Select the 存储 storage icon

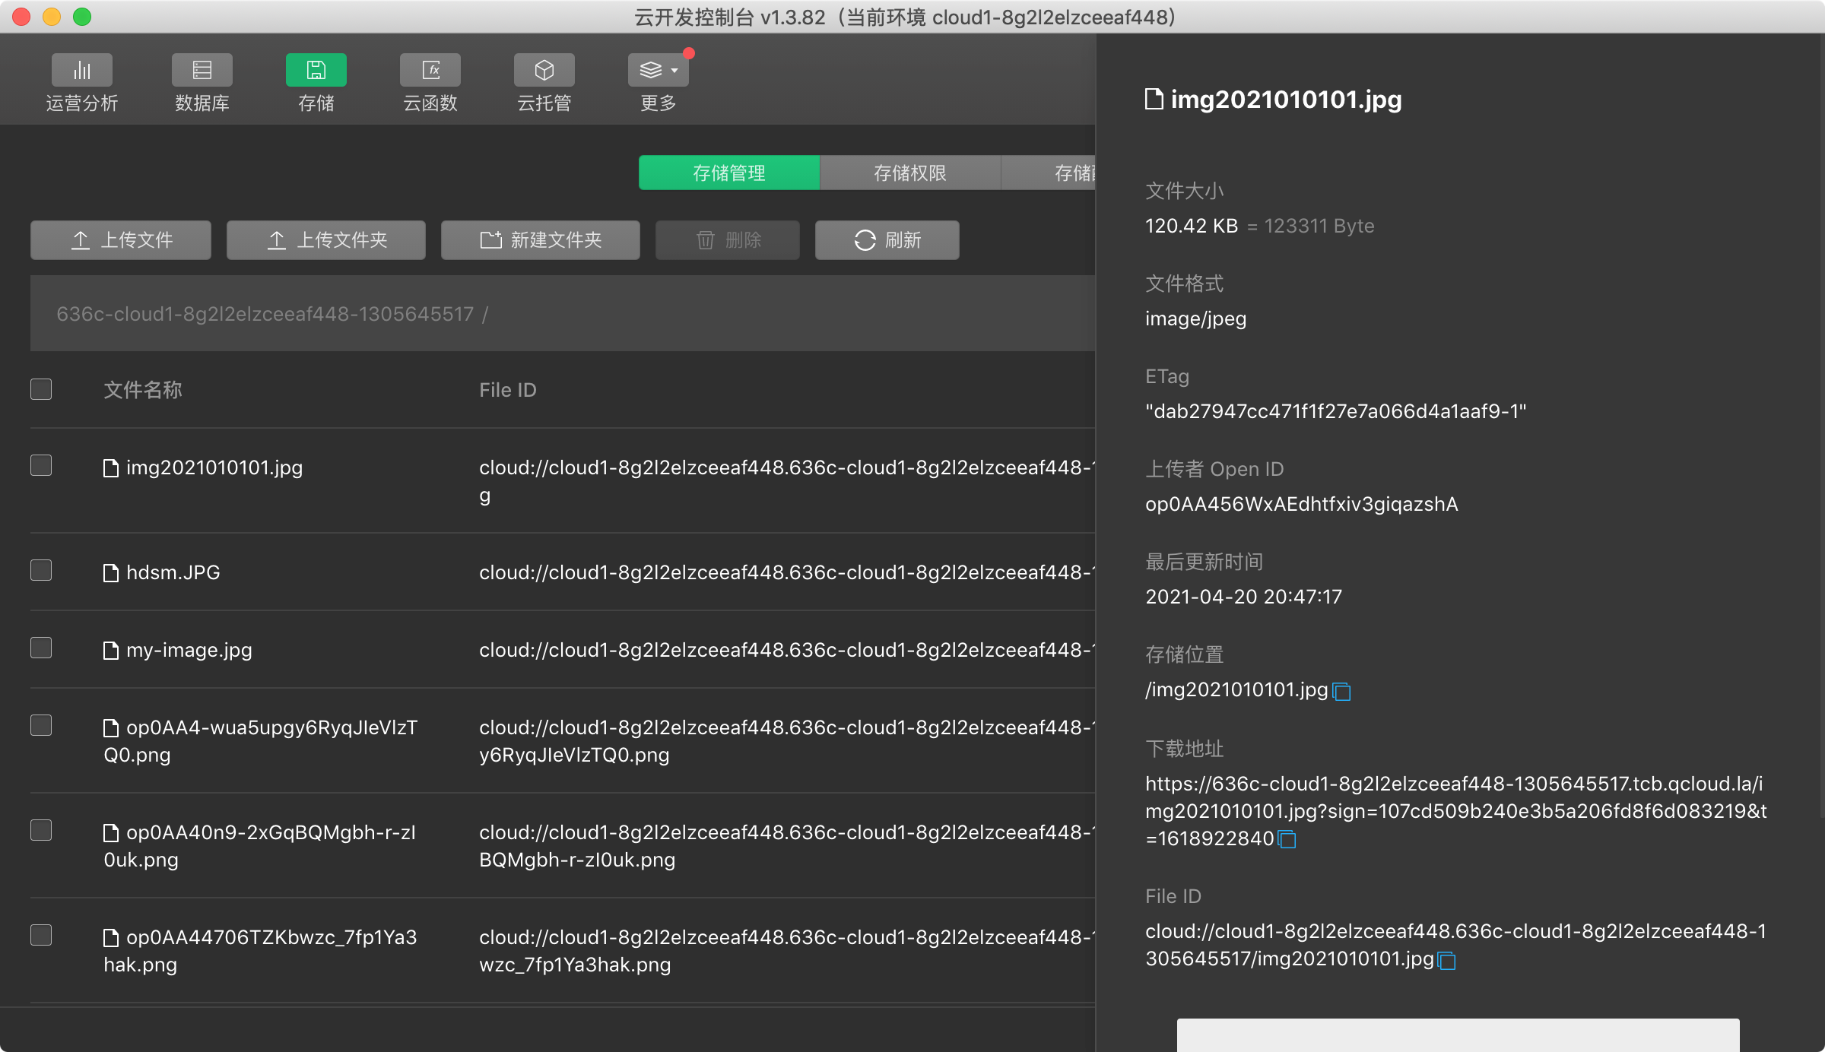click(x=316, y=71)
